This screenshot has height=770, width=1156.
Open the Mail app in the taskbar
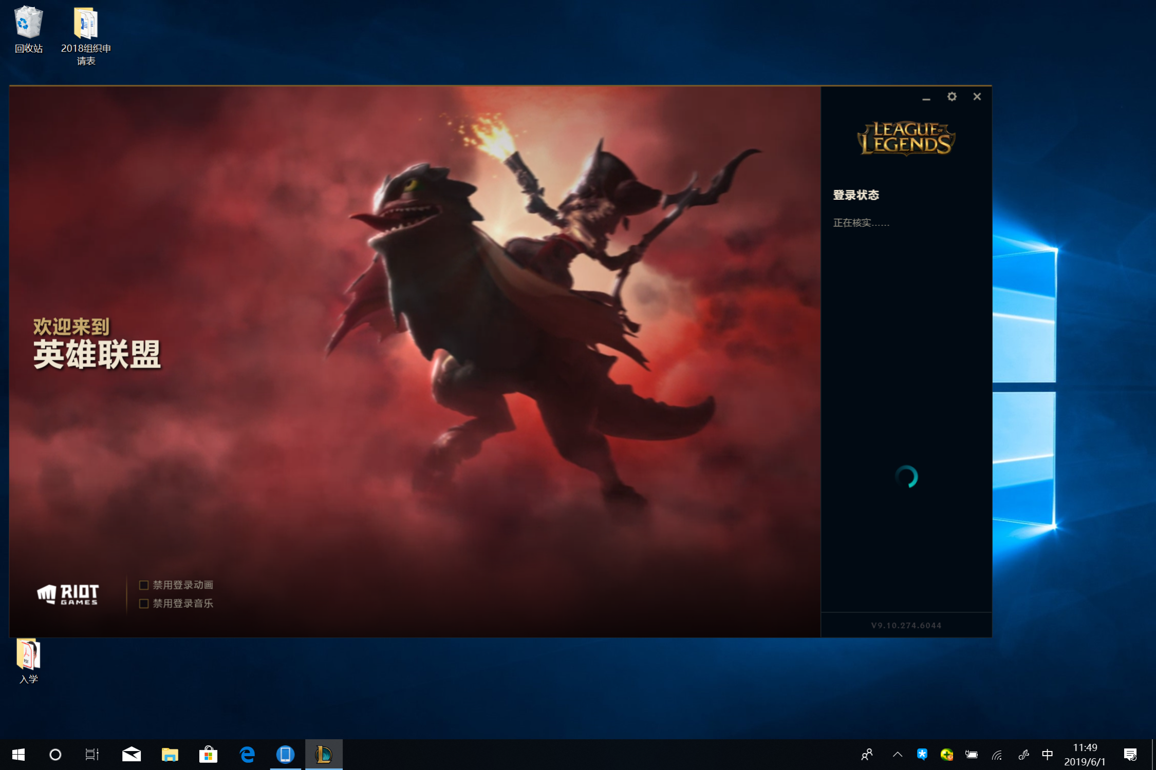[132, 754]
